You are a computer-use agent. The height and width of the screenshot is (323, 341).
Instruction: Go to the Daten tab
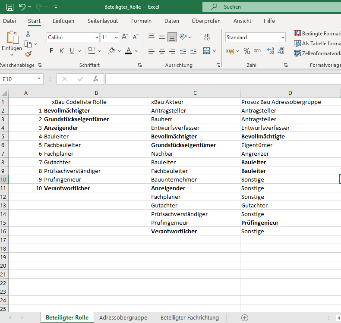[x=172, y=21]
